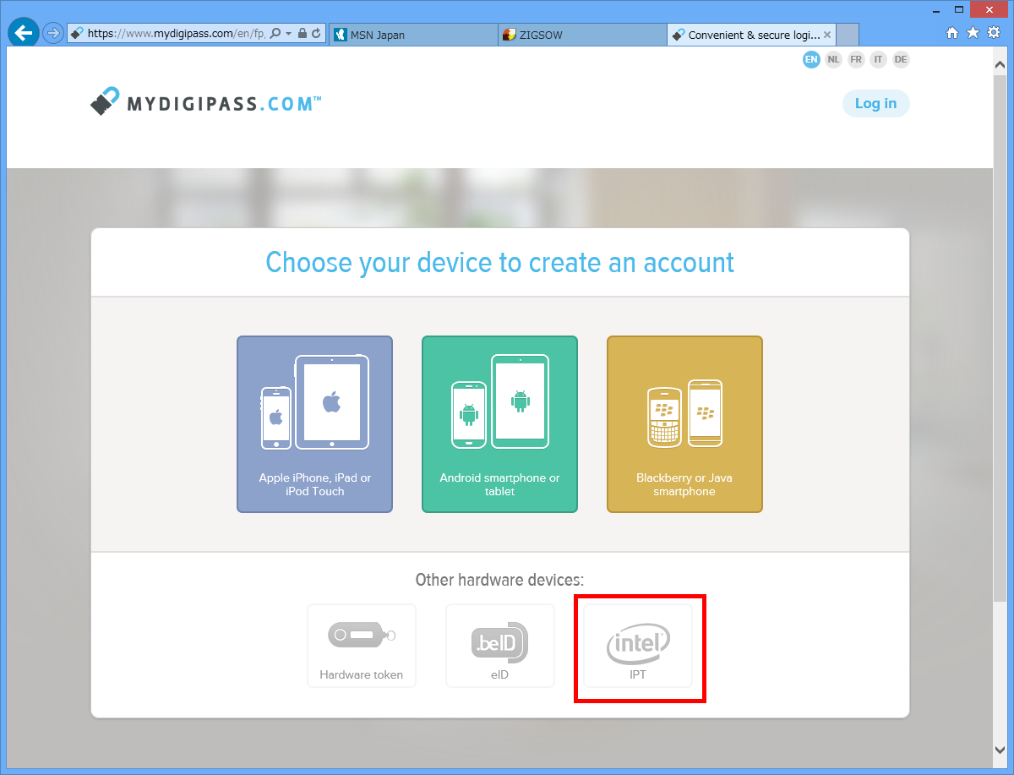The image size is (1014, 775).
Task: Switch language to IT
Action: pos(879,59)
